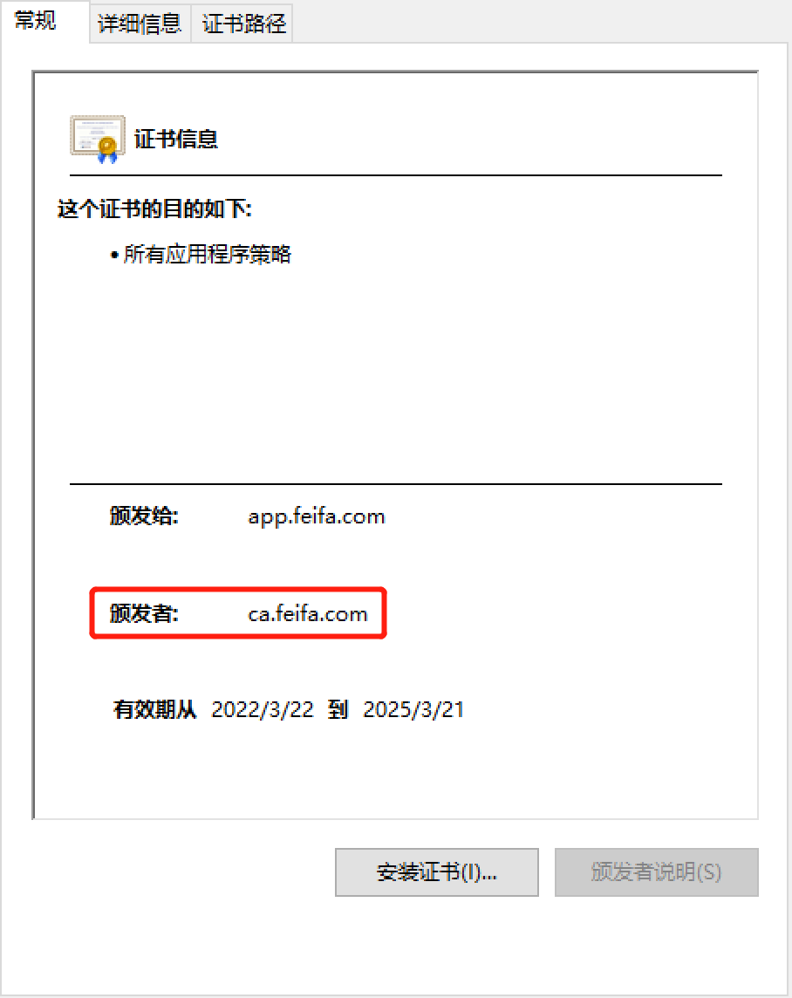Click the start date 2022/3/22
This screenshot has height=998, width=792.
click(263, 709)
